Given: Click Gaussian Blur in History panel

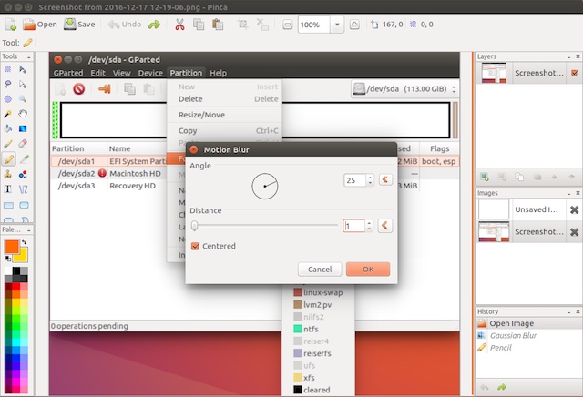Looking at the screenshot, I should point(513,336).
